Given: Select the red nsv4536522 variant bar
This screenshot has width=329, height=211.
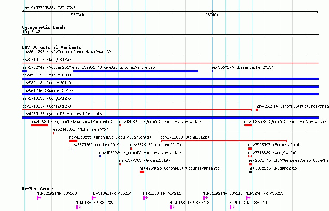Looking at the screenshot, I should coord(248,125).
